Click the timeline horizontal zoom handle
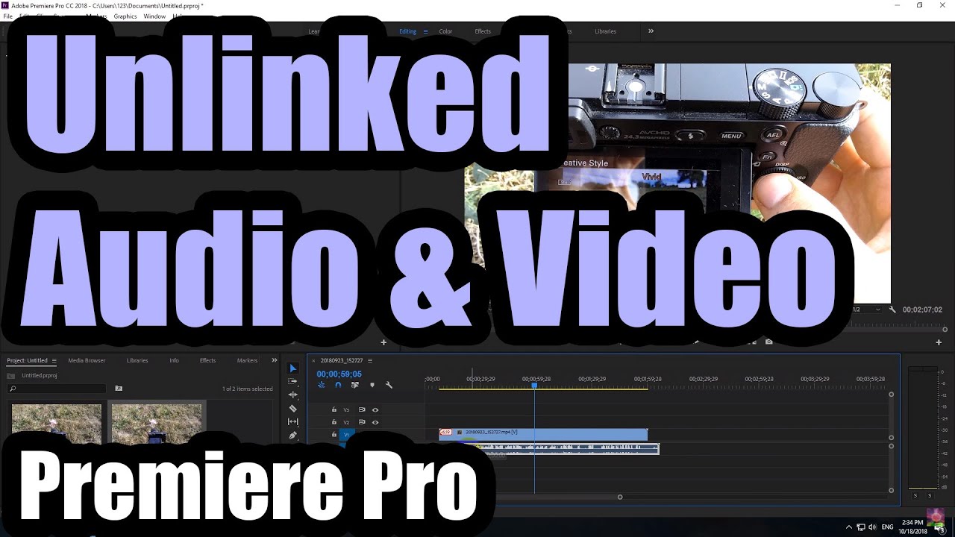 [620, 497]
